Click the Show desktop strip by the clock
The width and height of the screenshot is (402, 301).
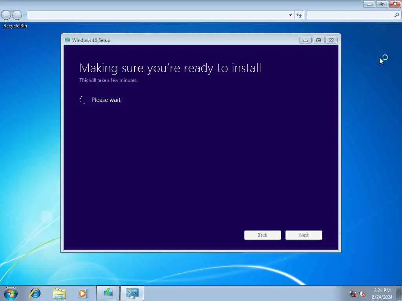pos(399,293)
